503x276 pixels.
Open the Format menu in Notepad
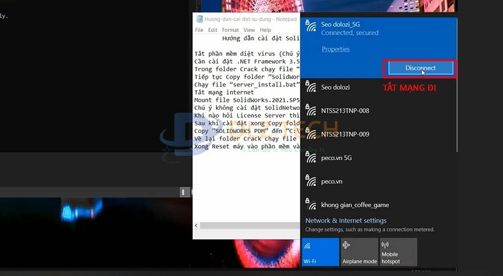pos(231,30)
